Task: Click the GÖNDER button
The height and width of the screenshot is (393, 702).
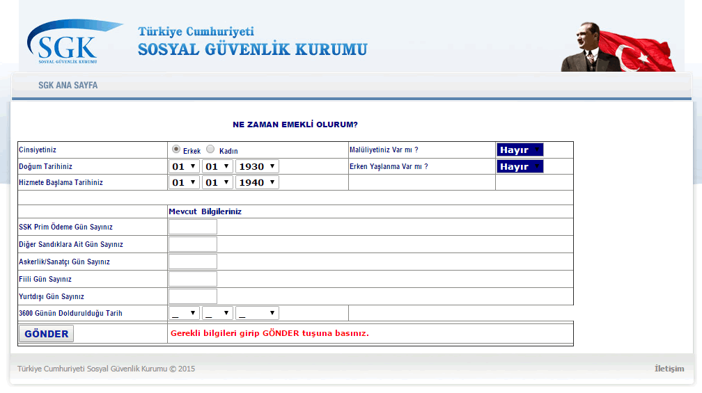Action: 47,334
